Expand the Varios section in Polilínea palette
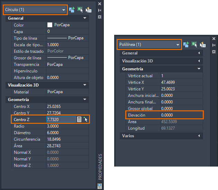This screenshot has width=218, height=190. tap(199, 136)
